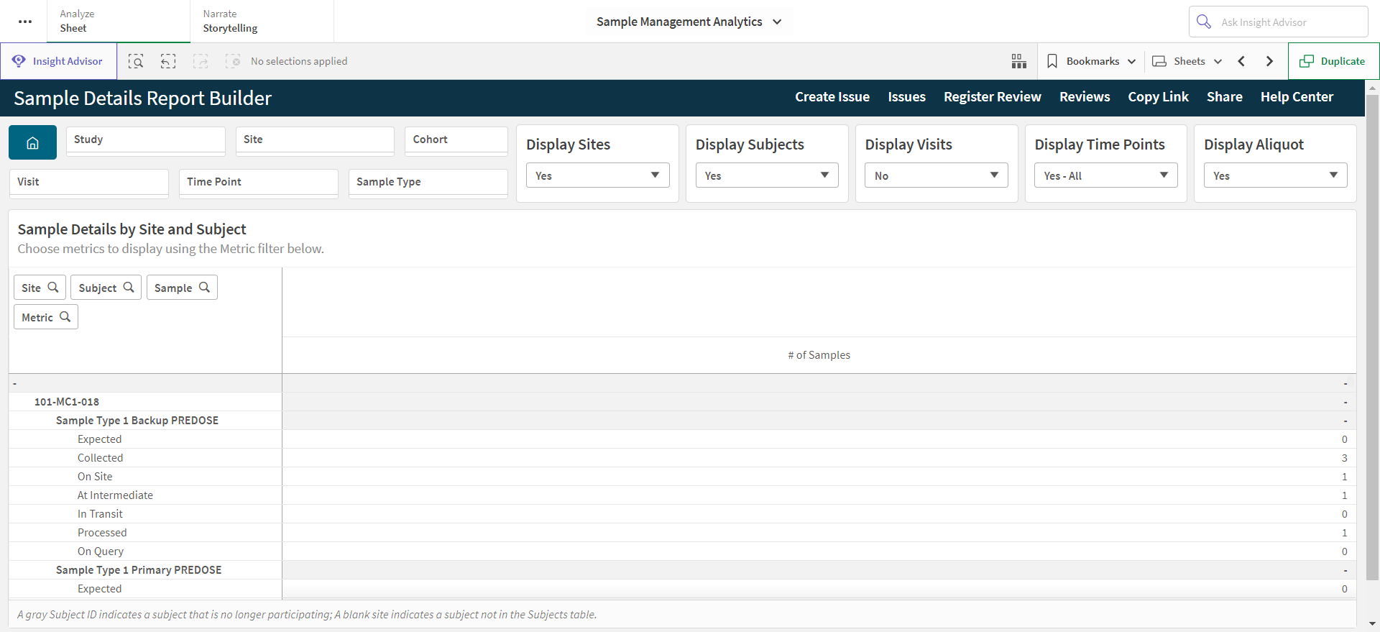Go to next sheet
The width and height of the screenshot is (1380, 632).
pos(1269,61)
